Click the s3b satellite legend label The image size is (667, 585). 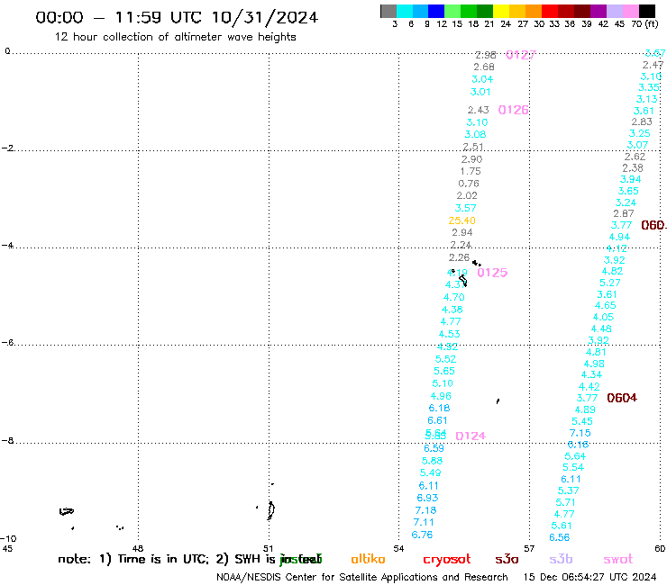coord(561,559)
